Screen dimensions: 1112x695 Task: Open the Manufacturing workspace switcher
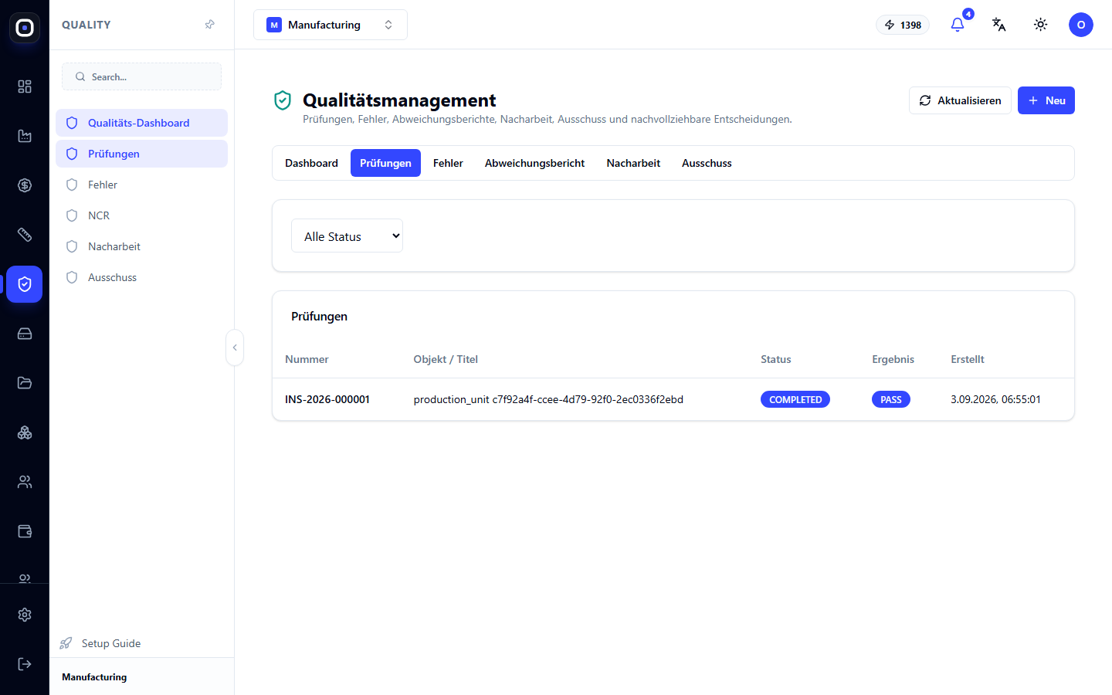[x=331, y=25]
